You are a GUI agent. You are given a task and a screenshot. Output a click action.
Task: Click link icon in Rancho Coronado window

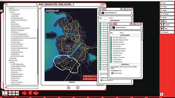(x=111, y=24)
